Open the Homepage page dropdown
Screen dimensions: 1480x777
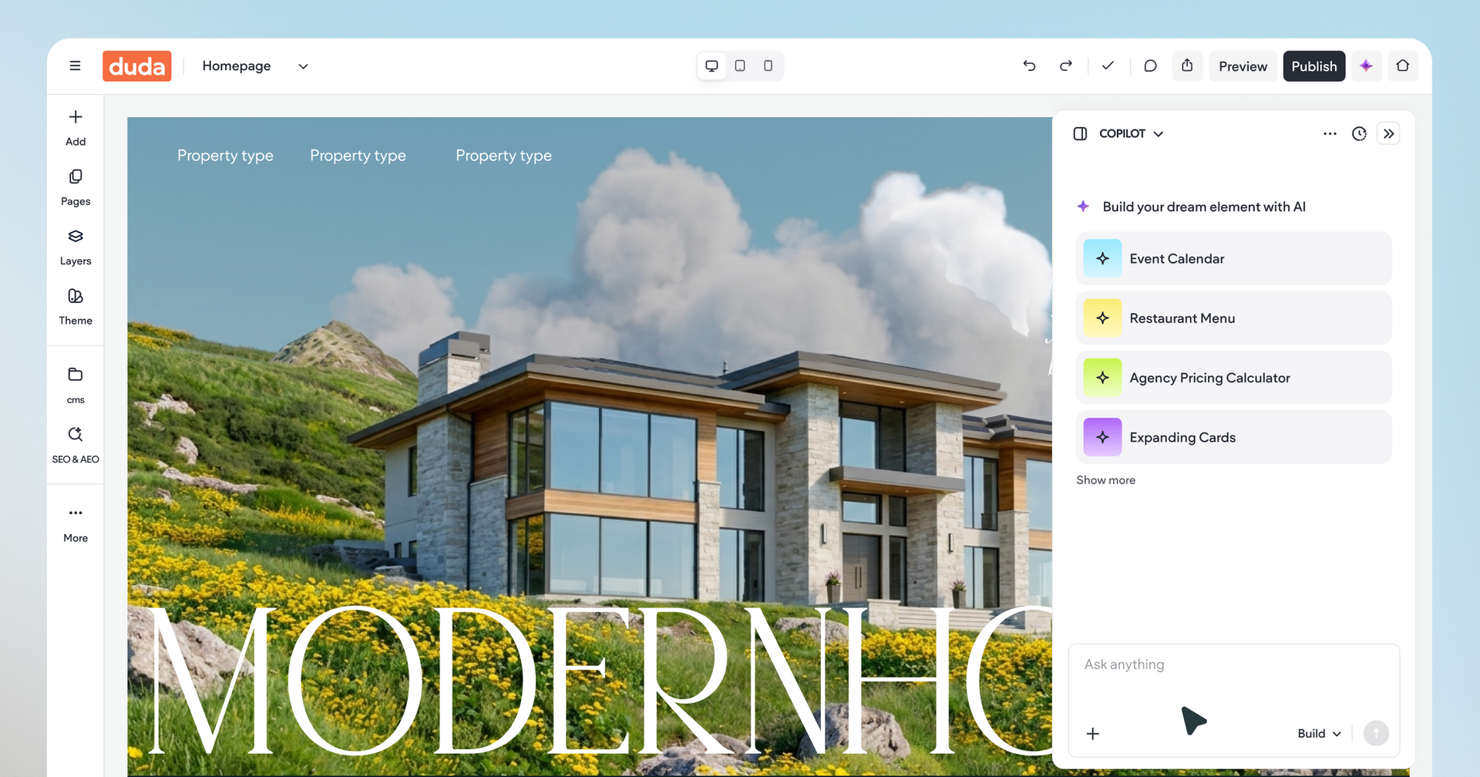tap(255, 66)
